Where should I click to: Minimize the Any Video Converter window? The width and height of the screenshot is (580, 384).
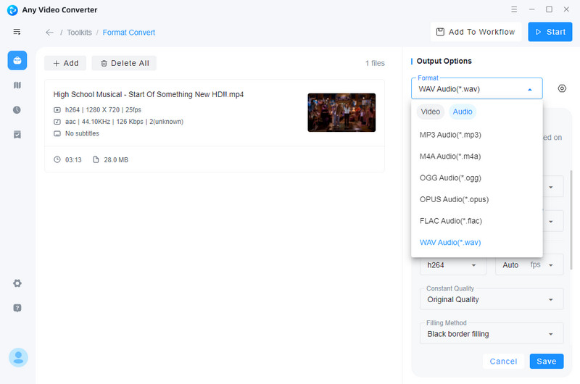(x=531, y=9)
